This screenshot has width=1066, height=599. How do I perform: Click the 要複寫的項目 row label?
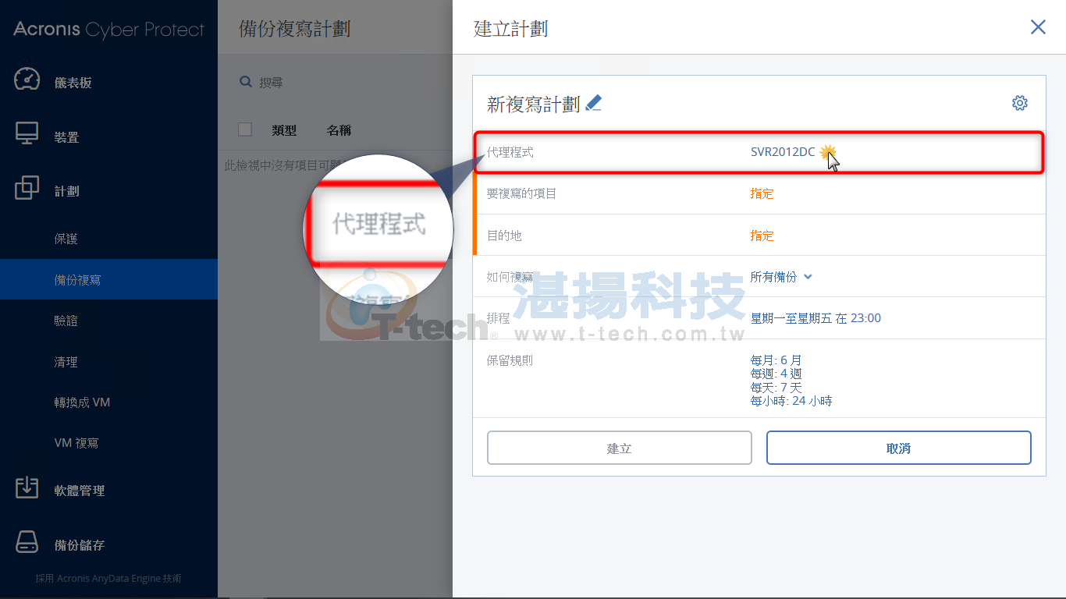pos(521,193)
